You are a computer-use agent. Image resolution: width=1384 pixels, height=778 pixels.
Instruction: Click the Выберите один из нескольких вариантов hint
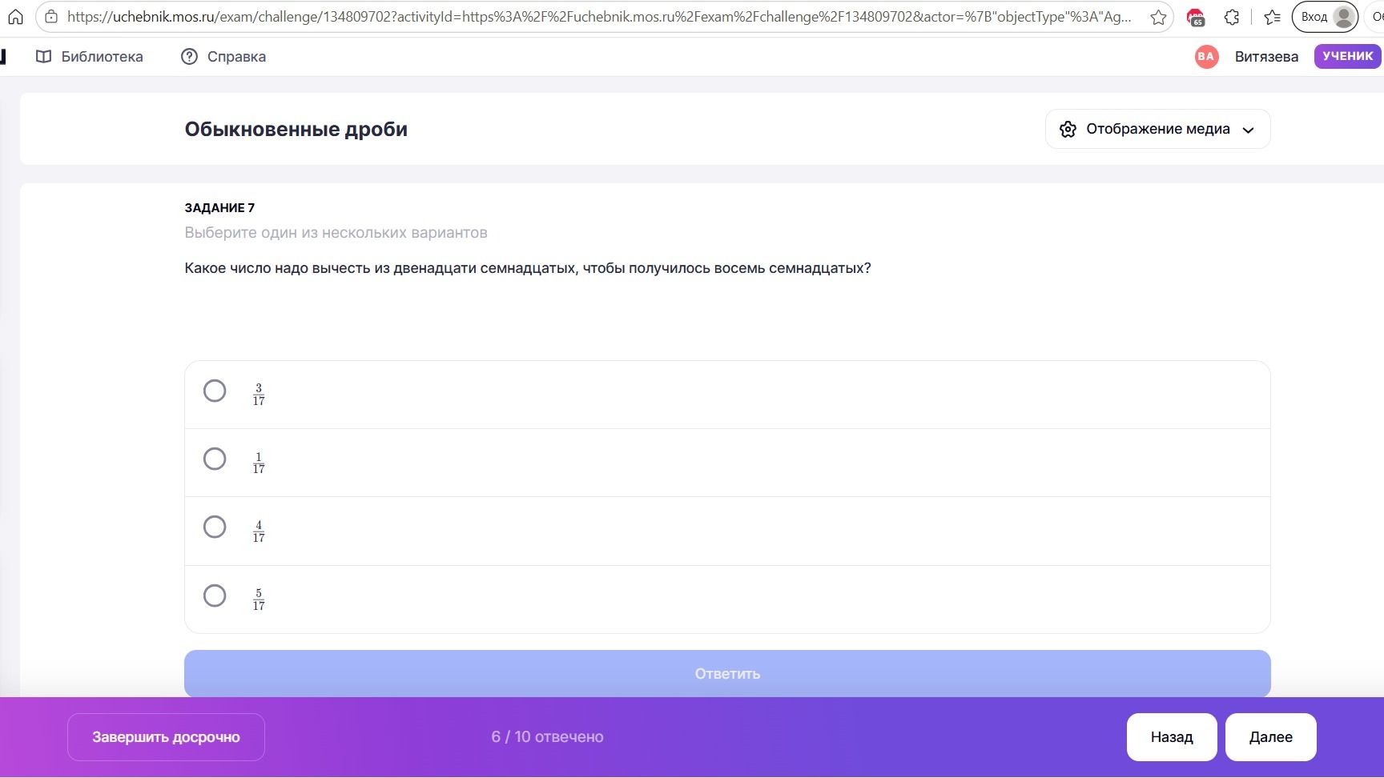click(x=336, y=233)
